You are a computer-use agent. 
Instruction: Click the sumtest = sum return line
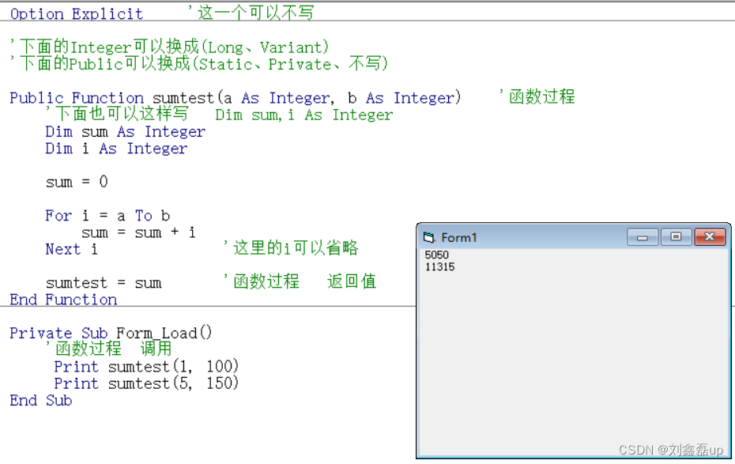(104, 283)
